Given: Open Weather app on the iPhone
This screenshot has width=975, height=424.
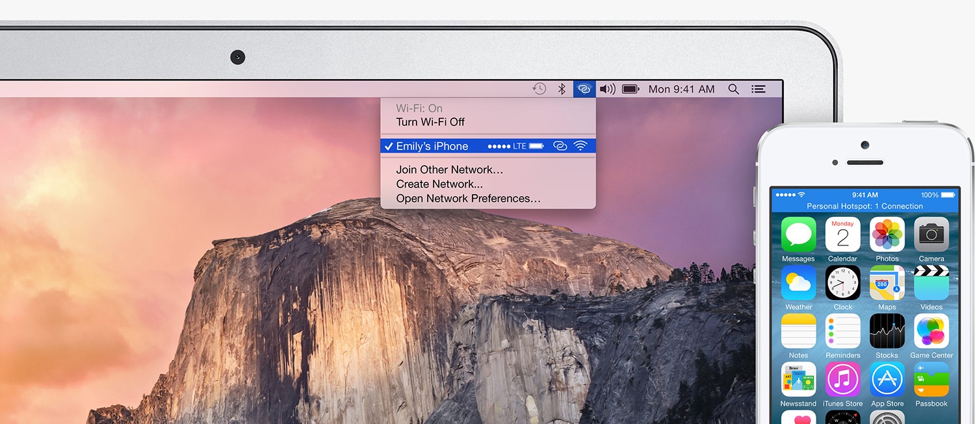Looking at the screenshot, I should coord(798,283).
